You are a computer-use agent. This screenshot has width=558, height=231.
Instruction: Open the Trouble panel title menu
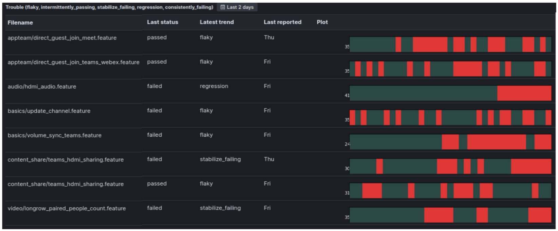tap(109, 7)
